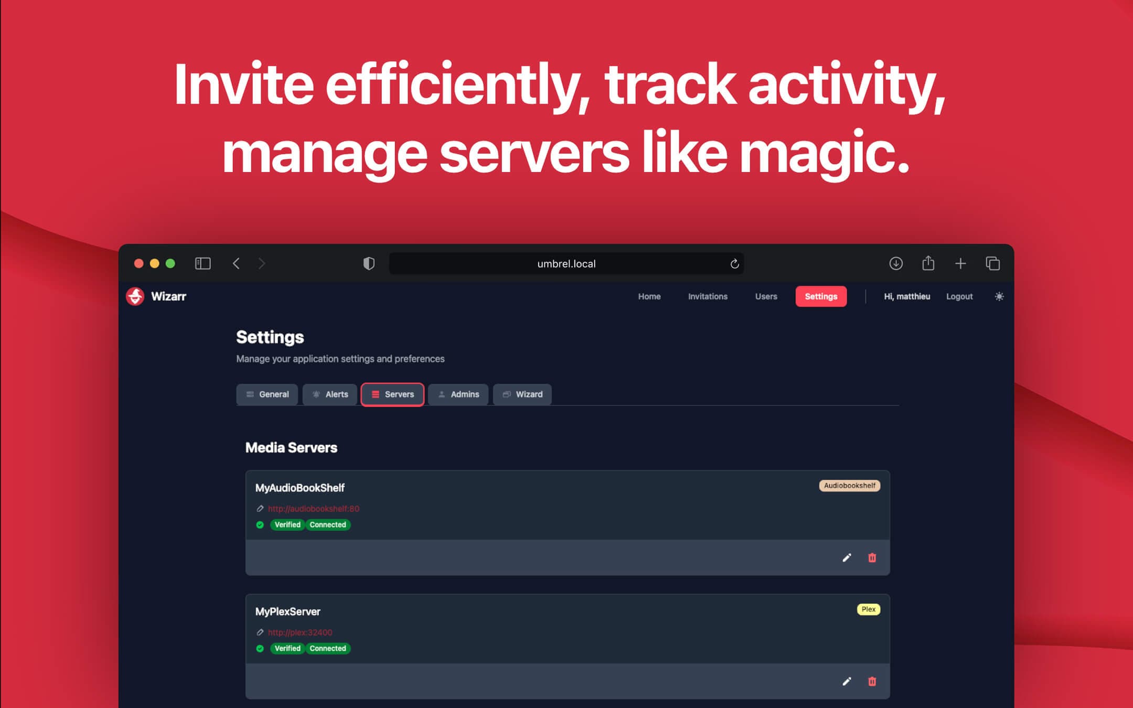The height and width of the screenshot is (708, 1133).
Task: Switch to the Wizard tab
Action: [522, 394]
